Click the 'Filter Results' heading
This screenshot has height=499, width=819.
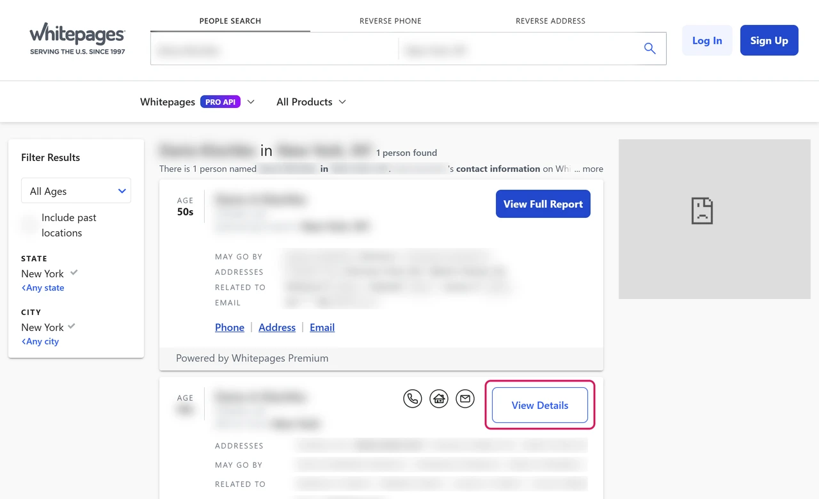(x=51, y=157)
